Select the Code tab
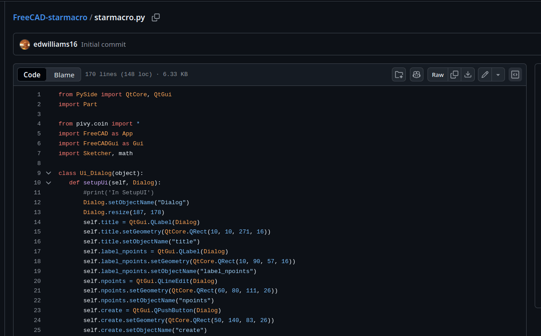Screen dimensions: 541x336 (32, 74)
